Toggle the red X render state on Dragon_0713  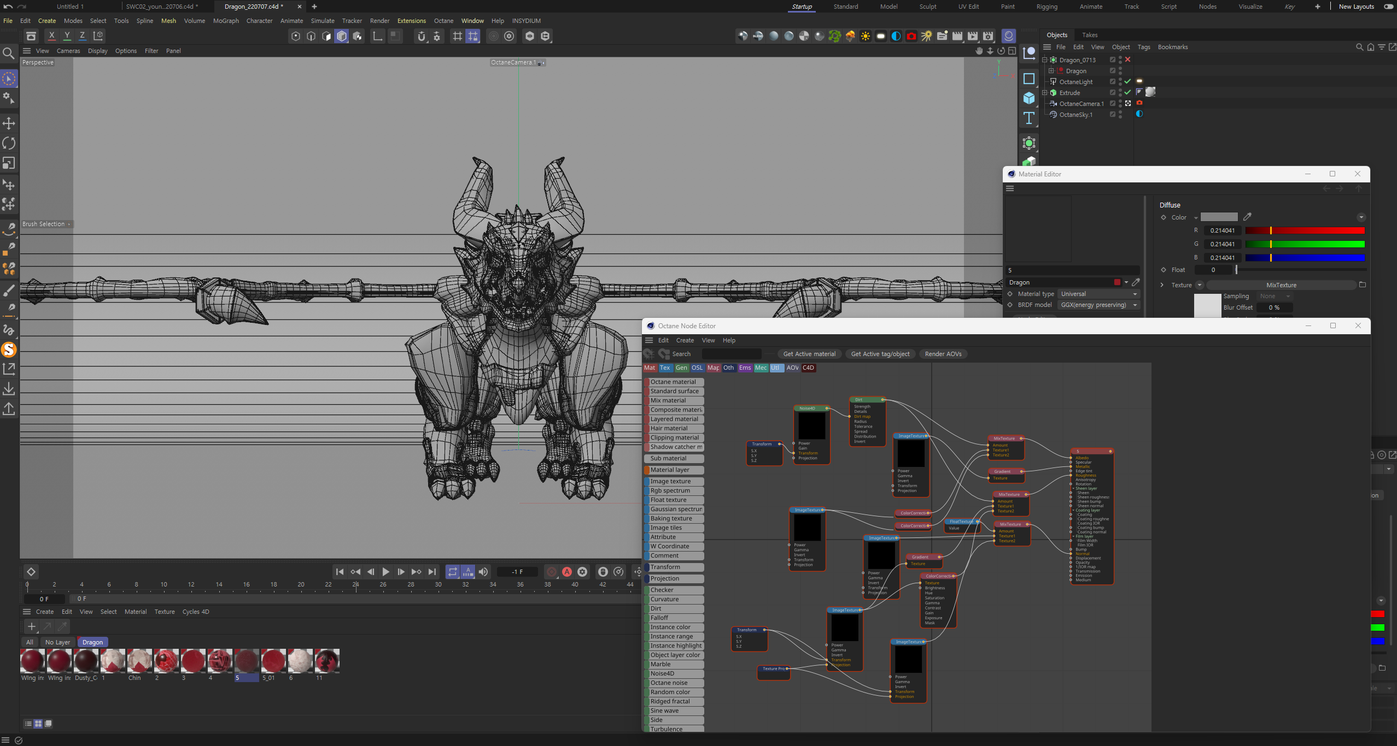pos(1127,60)
